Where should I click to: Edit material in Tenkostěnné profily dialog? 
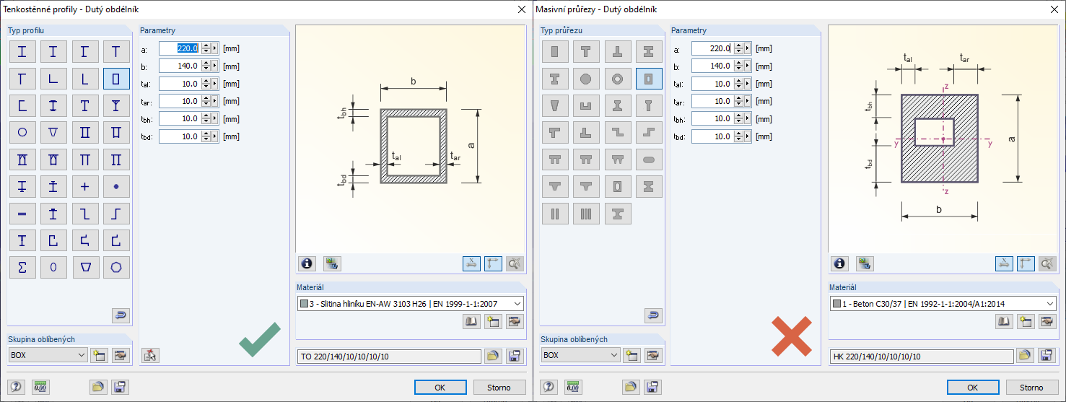[515, 322]
